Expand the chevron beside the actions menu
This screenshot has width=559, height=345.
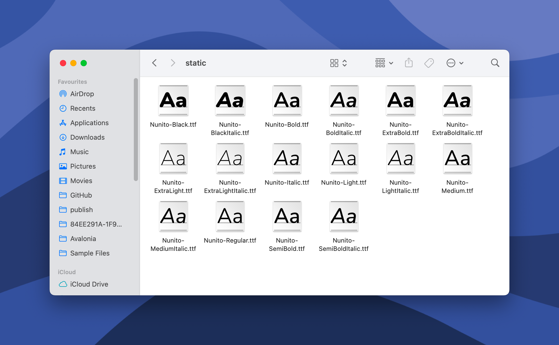coord(461,63)
